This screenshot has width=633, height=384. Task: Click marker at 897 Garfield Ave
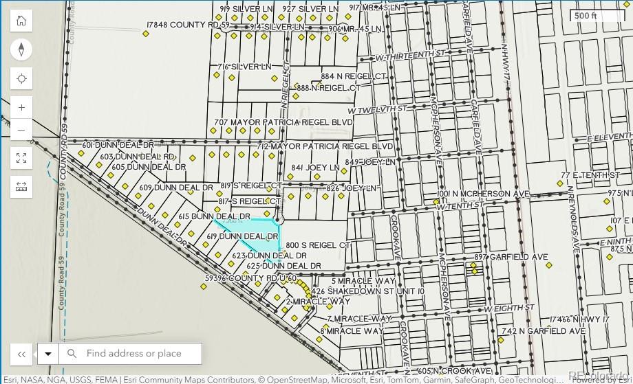pos(548,265)
